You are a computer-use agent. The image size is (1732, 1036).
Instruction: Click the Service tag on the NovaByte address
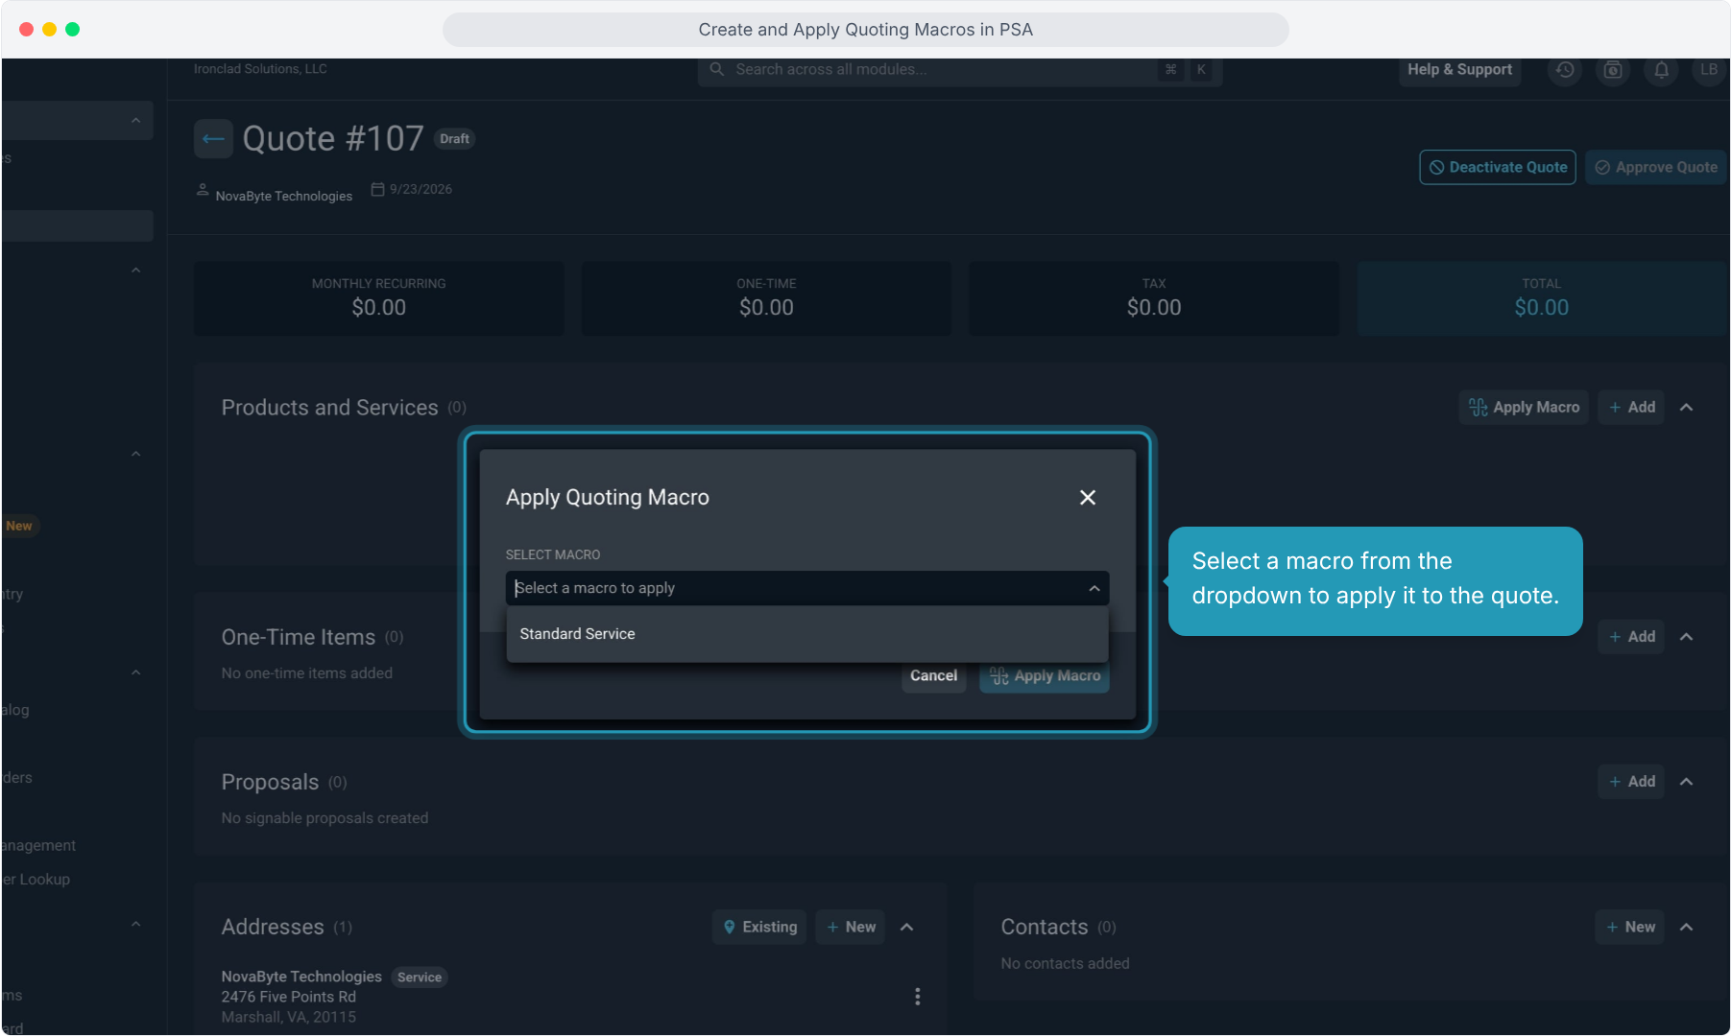click(x=420, y=977)
